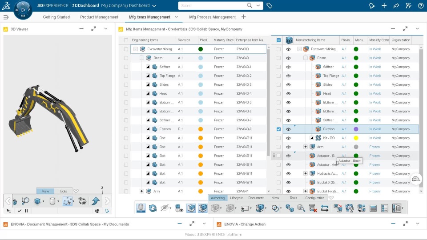Click the In Work link on Kit - BO row
Viewport: 427px width, 240px height.
pos(375,138)
